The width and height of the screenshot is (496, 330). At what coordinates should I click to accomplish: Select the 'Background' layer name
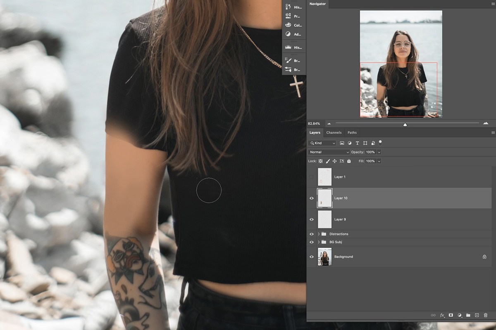[x=343, y=257]
